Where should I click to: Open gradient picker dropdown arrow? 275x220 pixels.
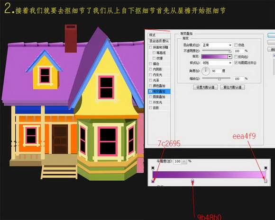230,56
